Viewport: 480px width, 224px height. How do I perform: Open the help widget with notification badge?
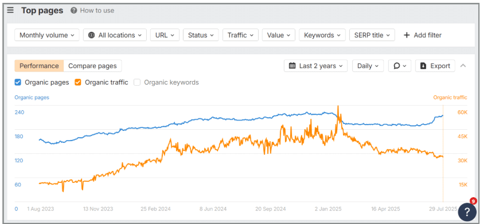[x=467, y=211]
